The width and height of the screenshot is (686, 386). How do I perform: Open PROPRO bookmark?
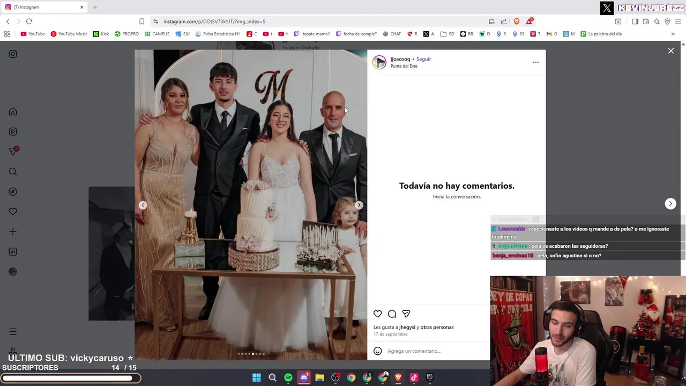pyautogui.click(x=126, y=34)
